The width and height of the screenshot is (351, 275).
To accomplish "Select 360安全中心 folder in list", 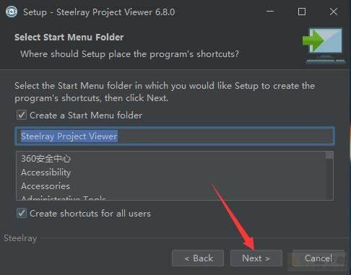I will [45, 159].
